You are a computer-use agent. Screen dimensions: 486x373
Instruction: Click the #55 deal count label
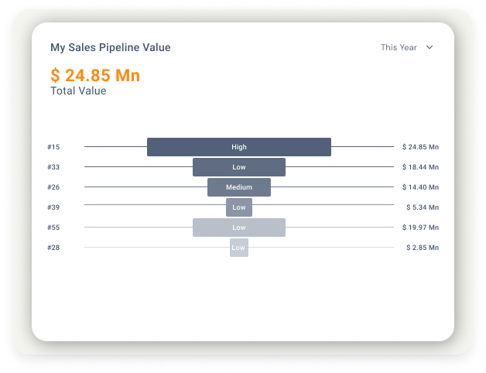(53, 228)
